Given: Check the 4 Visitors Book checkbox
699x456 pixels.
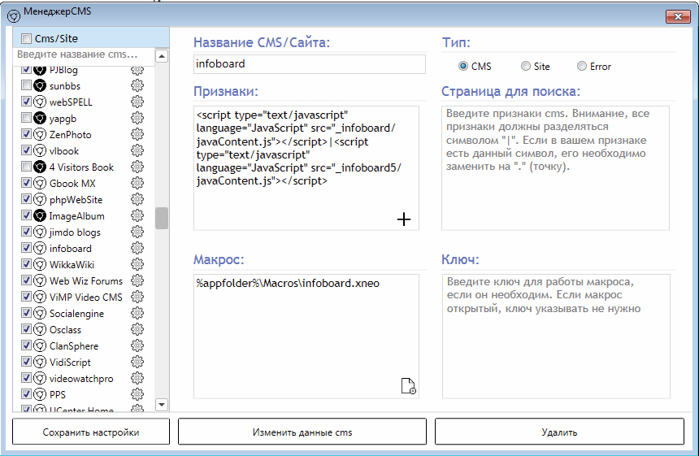Looking at the screenshot, I should pyautogui.click(x=26, y=167).
